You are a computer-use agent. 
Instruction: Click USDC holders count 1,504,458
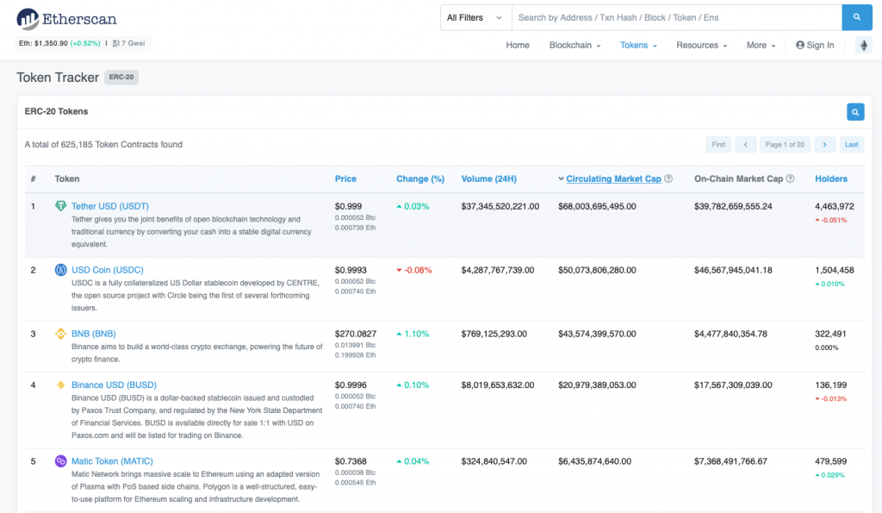click(834, 270)
